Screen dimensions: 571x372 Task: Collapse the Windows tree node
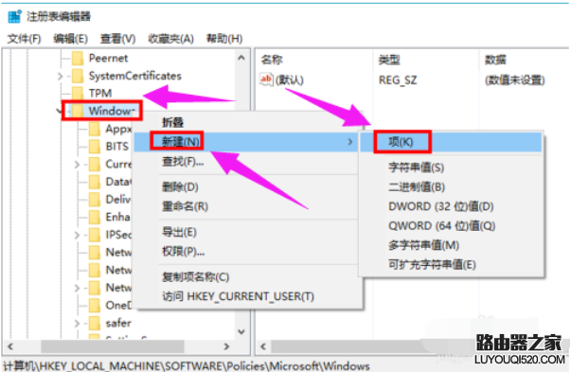(x=60, y=111)
